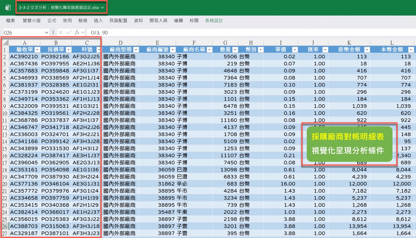Click the Select All corner triangle
Image resolution: width=416 pixels, height=238 pixels.
point(5,42)
